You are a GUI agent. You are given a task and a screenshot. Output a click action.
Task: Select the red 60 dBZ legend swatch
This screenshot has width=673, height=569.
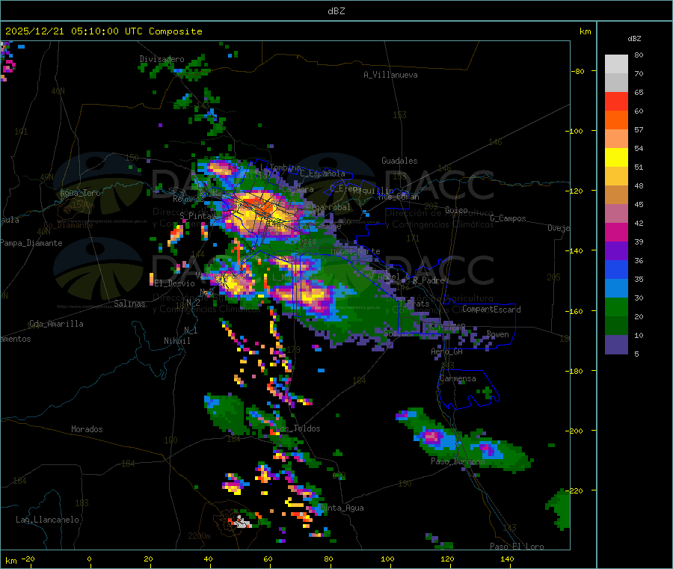click(616, 101)
